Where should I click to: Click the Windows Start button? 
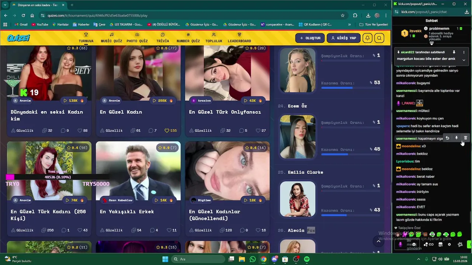point(165,259)
